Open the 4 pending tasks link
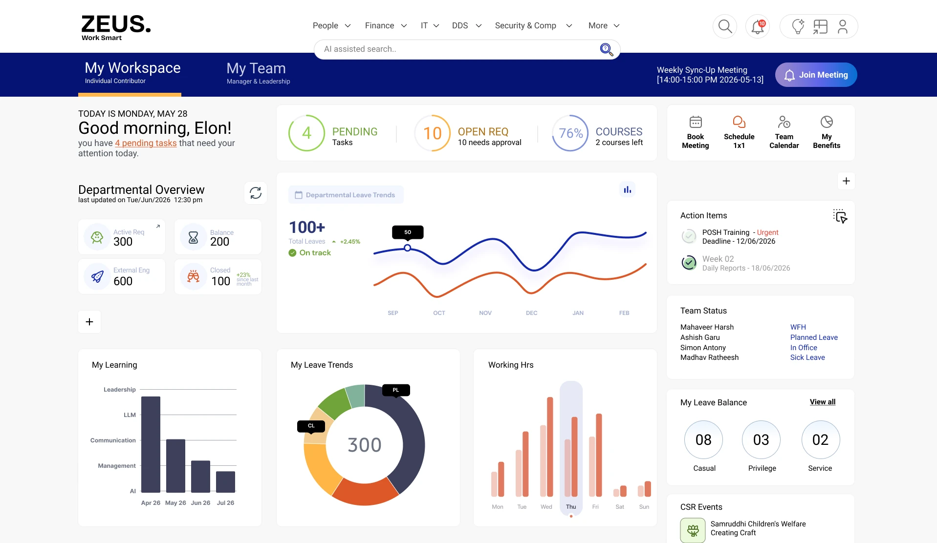The width and height of the screenshot is (937, 543). 146,143
